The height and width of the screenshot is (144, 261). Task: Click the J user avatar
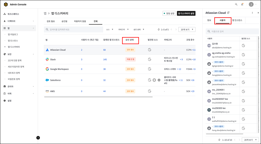(x=251, y=4)
